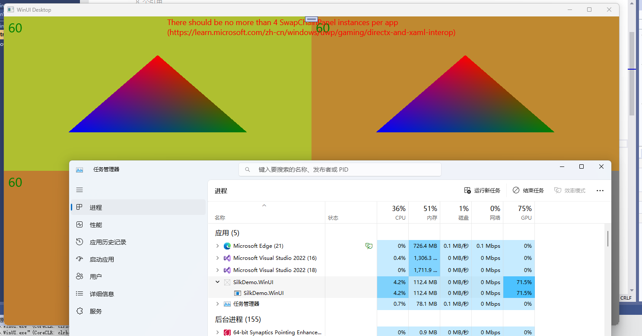642x336 pixels.
Task: Sort processes by GPU column
Action: (519, 212)
